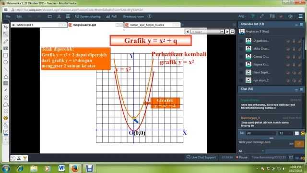Open the Poll feature
Screen dimensions: 307x173
tap(111, 16)
